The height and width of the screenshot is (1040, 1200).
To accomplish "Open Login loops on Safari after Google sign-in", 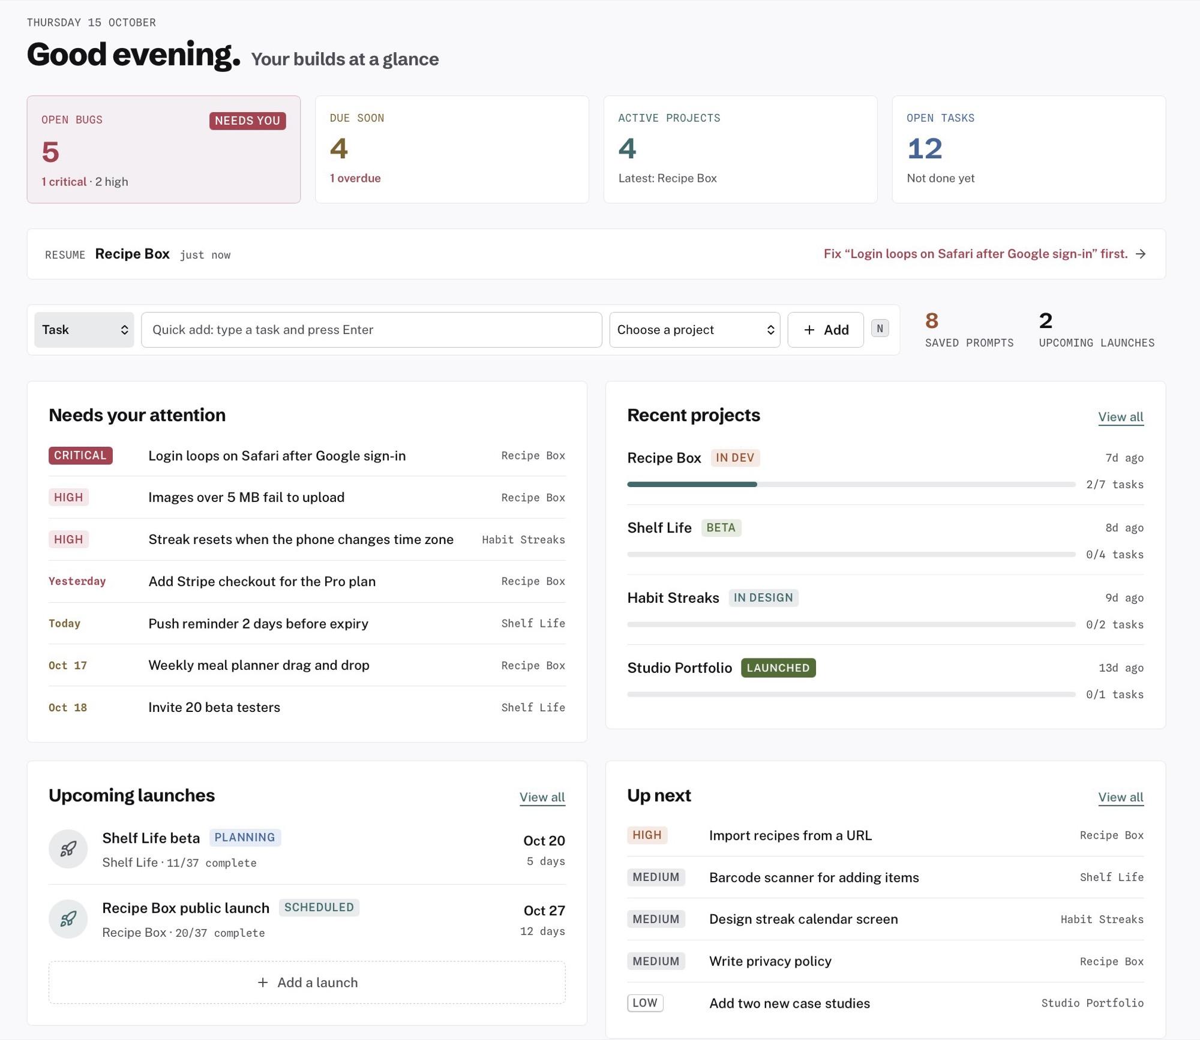I will click(307, 456).
